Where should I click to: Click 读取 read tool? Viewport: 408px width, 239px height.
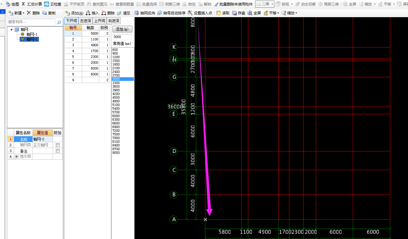(223, 13)
